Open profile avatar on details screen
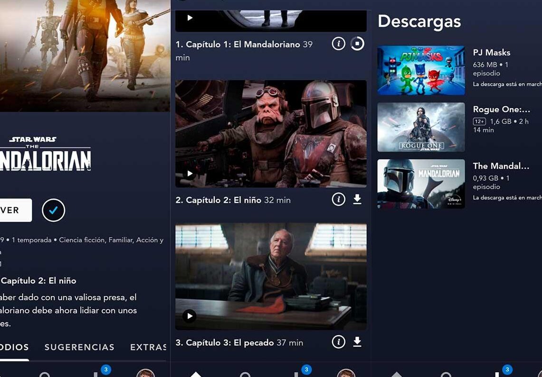 145,373
